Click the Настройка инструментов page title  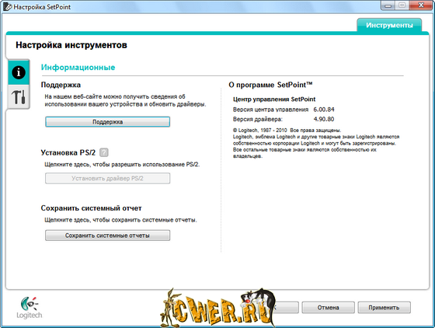(x=71, y=45)
